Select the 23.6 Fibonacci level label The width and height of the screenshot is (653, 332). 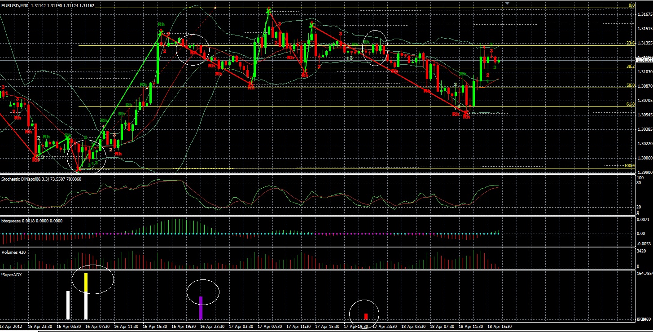pos(631,43)
